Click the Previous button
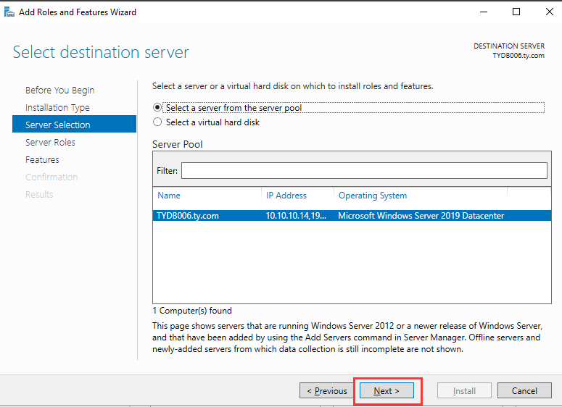The width and height of the screenshot is (562, 407). coord(327,391)
